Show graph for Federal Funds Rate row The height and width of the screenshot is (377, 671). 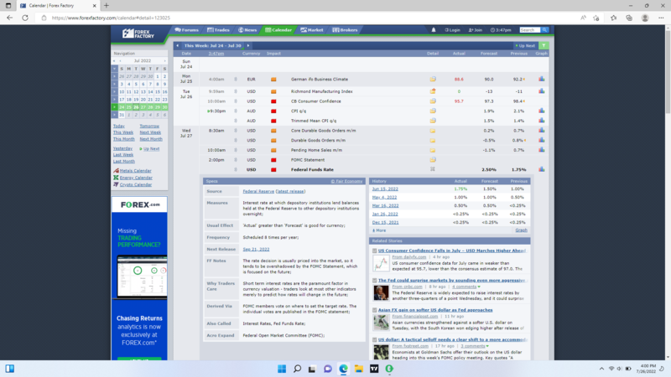(x=541, y=169)
